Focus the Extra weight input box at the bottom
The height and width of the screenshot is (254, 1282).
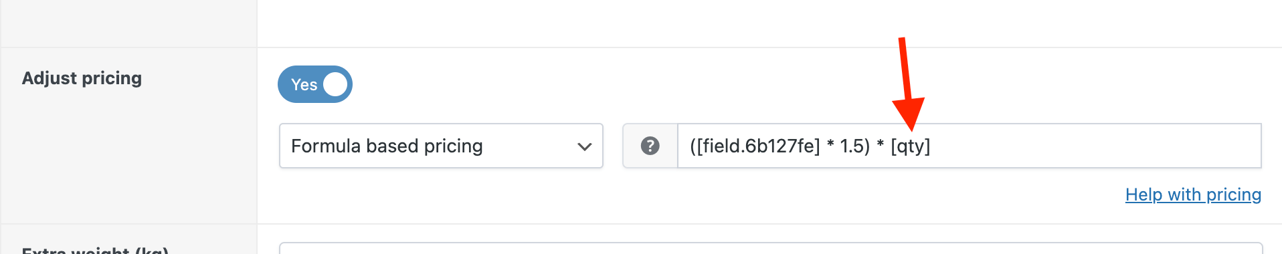[771, 248]
